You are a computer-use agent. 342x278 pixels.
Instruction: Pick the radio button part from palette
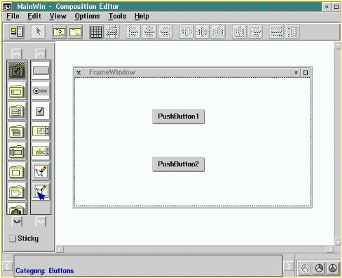pyautogui.click(x=40, y=91)
